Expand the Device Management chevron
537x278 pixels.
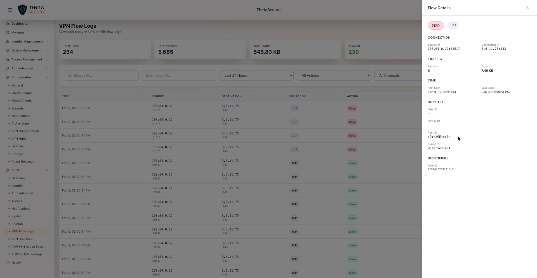[x=46, y=51]
